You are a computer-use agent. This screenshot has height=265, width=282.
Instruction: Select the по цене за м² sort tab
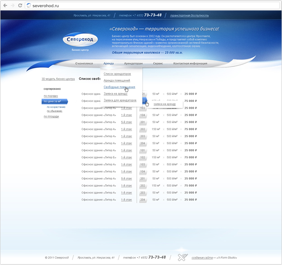55,101
